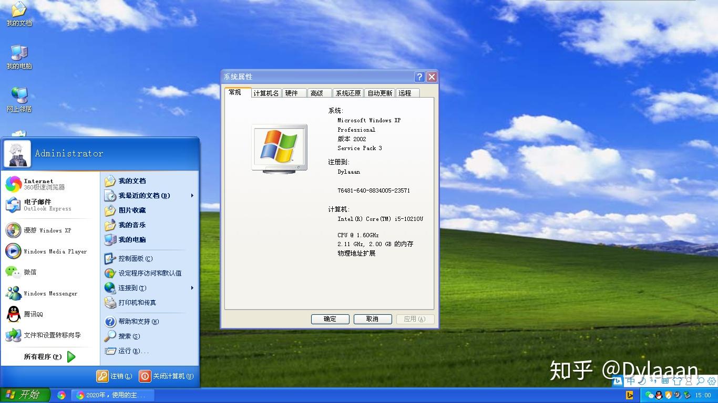This screenshot has height=403, width=718.
Task: Click WeChat tray icon
Action: [x=650, y=395]
